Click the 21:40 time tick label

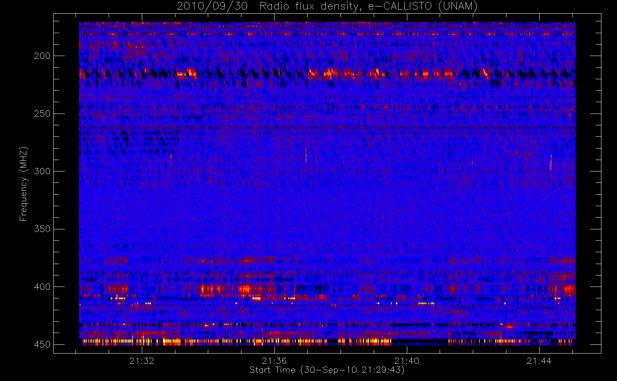(407, 361)
